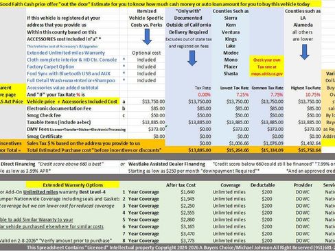Select the copyright notice footer text

click(181, 248)
